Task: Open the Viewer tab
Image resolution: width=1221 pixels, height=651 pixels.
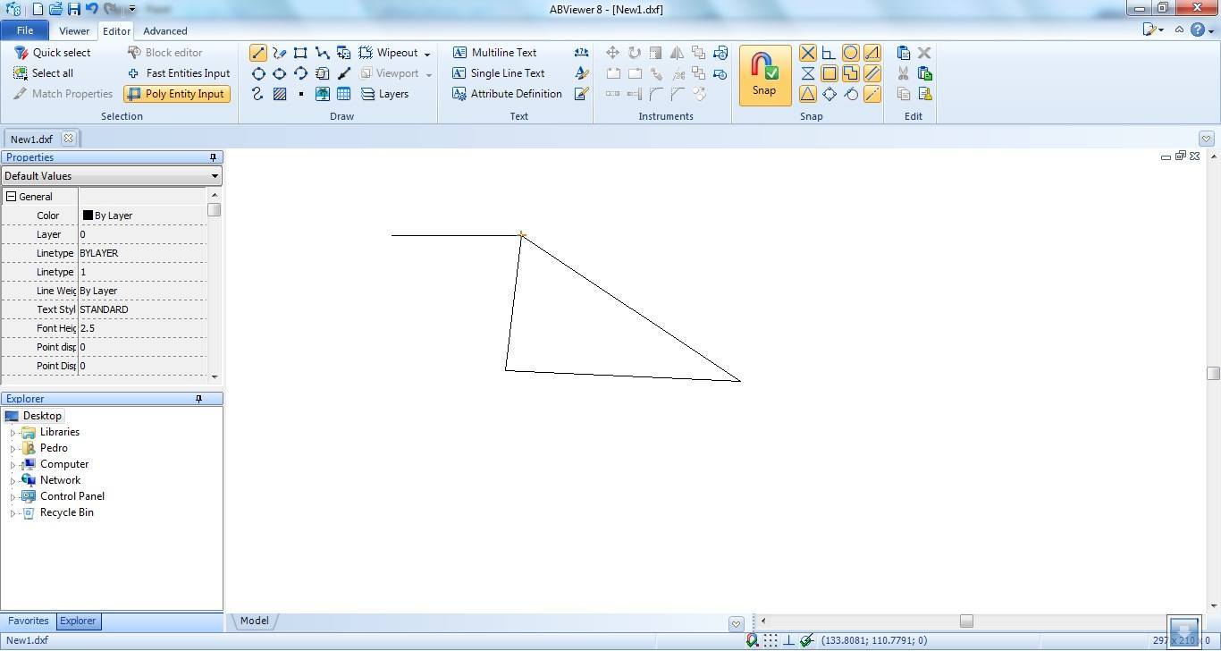Action: [x=73, y=30]
